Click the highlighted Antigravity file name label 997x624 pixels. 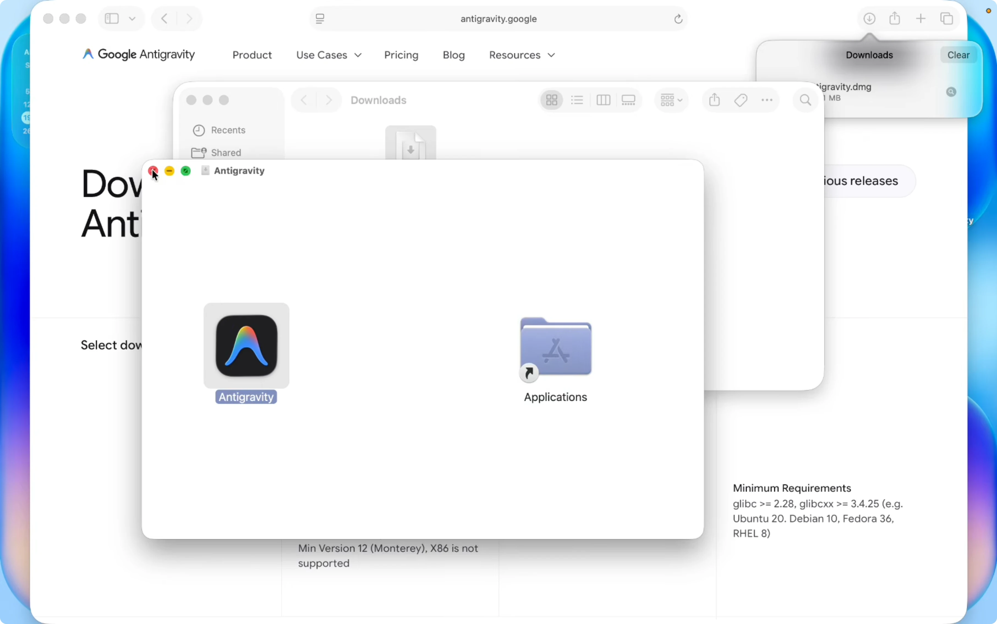pos(246,397)
